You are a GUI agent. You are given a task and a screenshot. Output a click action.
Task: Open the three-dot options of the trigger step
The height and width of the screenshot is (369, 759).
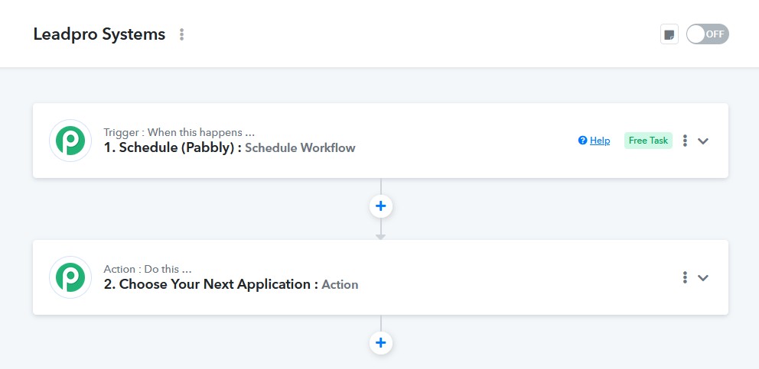[685, 141]
